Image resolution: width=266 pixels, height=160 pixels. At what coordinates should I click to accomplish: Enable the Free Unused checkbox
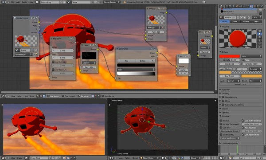(63, 96)
